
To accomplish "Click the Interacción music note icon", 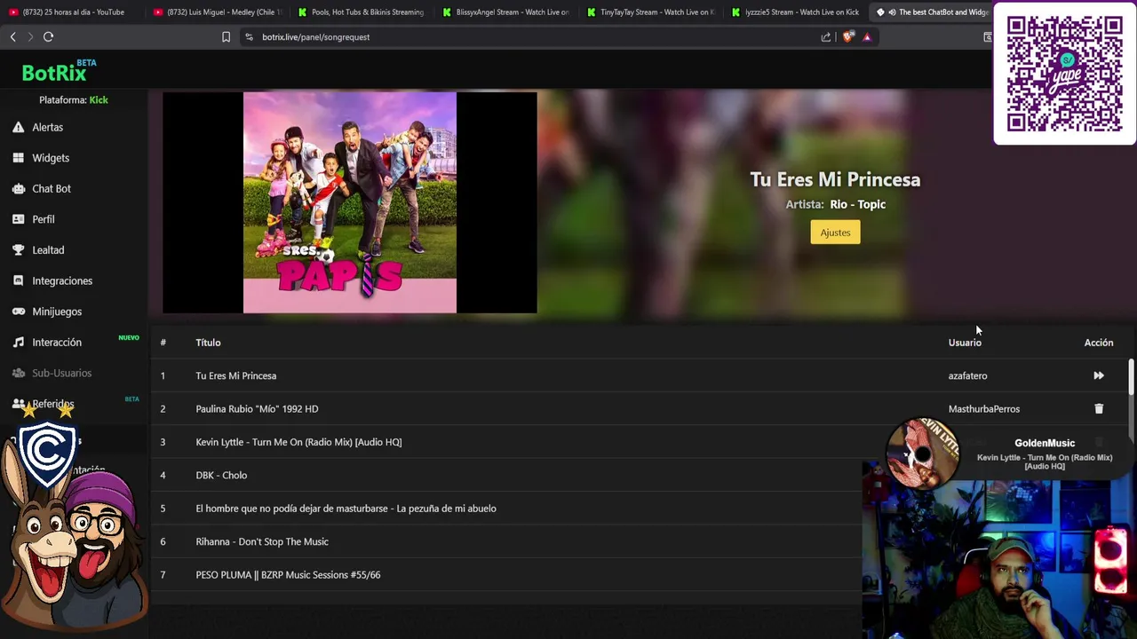I will pyautogui.click(x=18, y=342).
